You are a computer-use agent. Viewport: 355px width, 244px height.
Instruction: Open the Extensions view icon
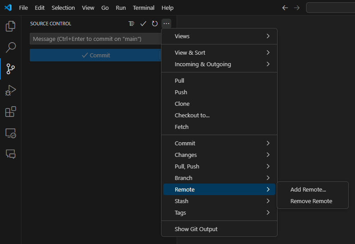click(x=10, y=112)
